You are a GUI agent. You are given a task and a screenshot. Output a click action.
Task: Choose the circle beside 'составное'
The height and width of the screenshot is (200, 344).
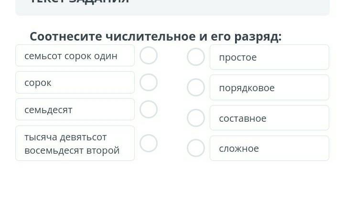[x=195, y=118]
